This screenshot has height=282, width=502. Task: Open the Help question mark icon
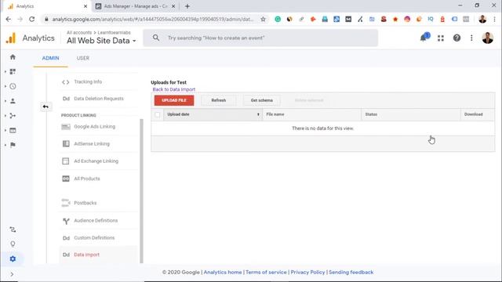pyautogui.click(x=457, y=38)
